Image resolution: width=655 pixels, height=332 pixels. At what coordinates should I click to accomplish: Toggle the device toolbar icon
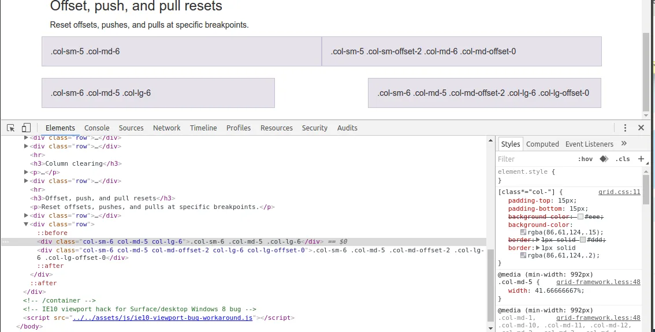coord(26,128)
